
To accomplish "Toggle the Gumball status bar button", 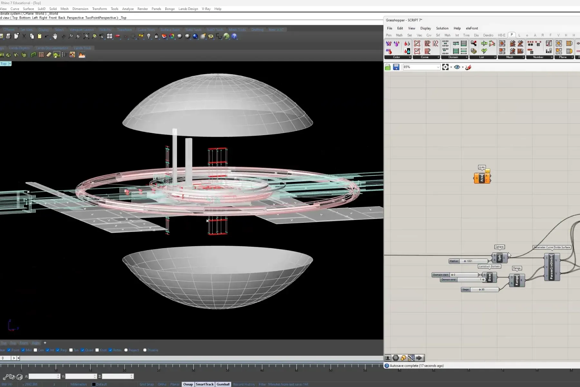I will tap(223, 384).
